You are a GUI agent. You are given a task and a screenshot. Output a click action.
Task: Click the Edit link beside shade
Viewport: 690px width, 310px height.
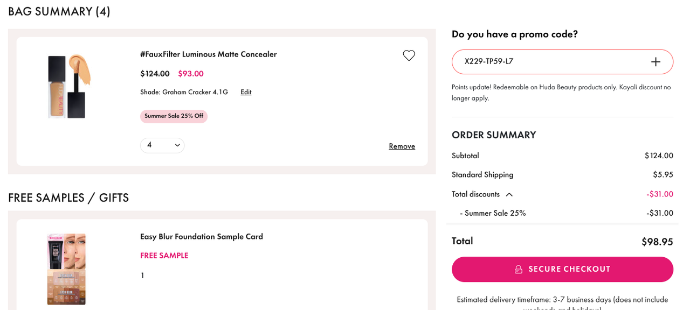(x=246, y=92)
